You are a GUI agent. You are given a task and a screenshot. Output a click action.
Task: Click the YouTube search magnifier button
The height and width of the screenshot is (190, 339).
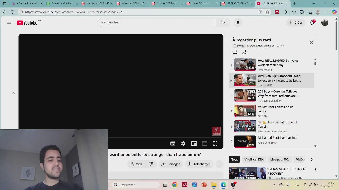[223, 22]
